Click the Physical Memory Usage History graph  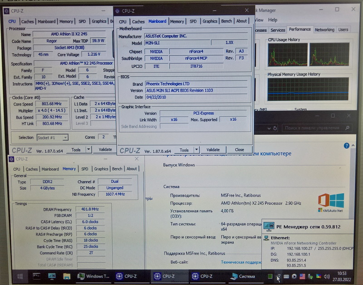[x=308, y=89]
